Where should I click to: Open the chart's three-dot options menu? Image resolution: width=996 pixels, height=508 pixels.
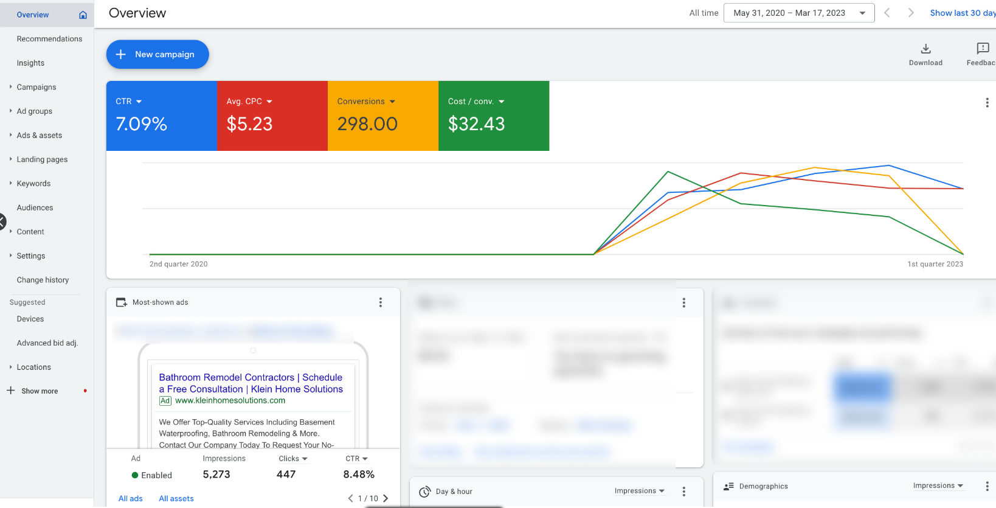coord(986,103)
